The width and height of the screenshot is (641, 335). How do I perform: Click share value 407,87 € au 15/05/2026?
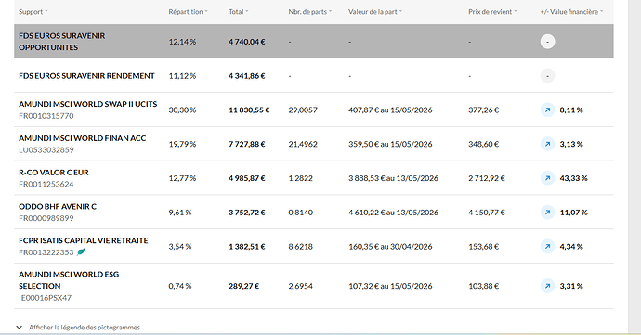[x=390, y=110]
